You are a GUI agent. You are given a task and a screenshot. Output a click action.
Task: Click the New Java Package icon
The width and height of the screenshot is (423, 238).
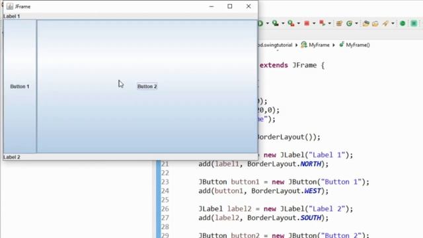click(339, 24)
